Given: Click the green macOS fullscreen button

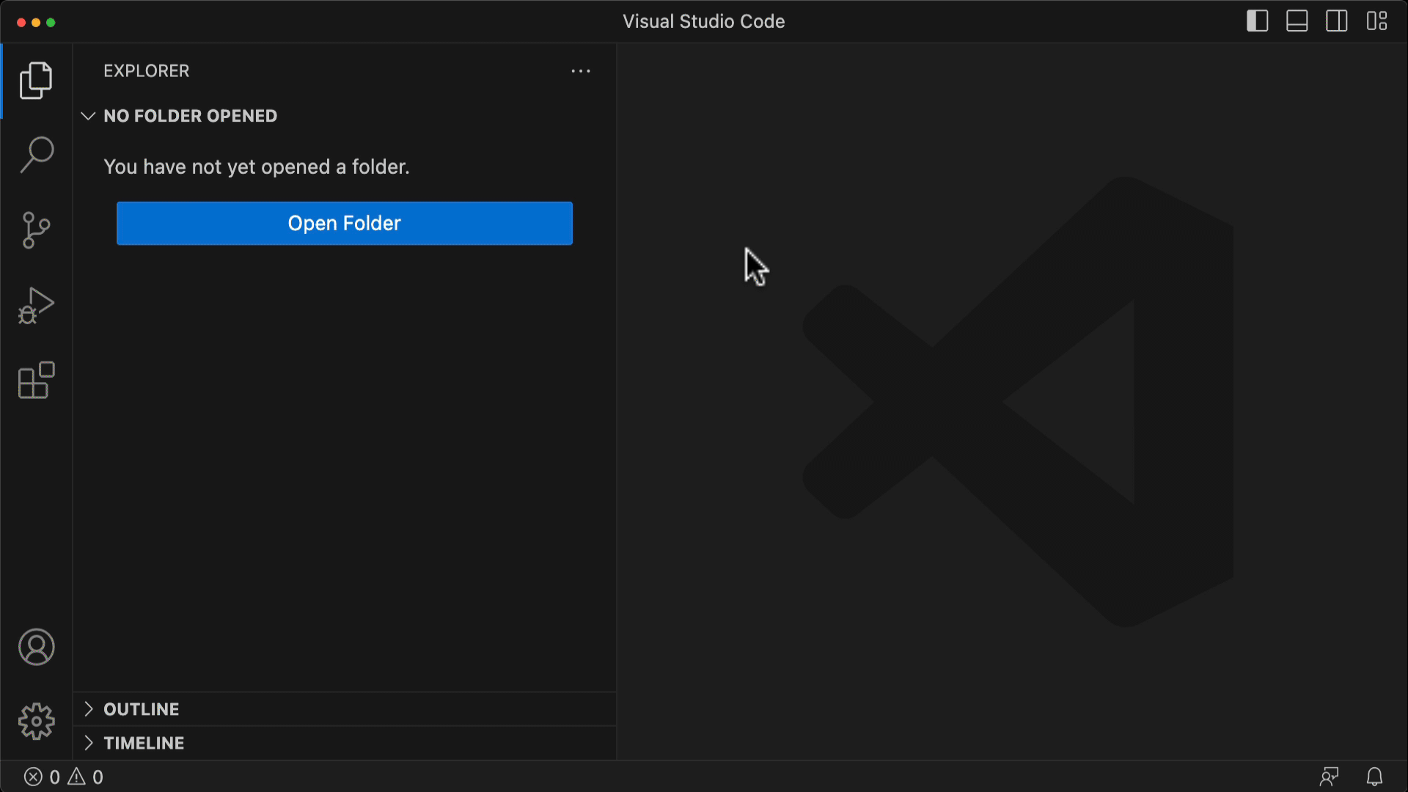Looking at the screenshot, I should 51,23.
